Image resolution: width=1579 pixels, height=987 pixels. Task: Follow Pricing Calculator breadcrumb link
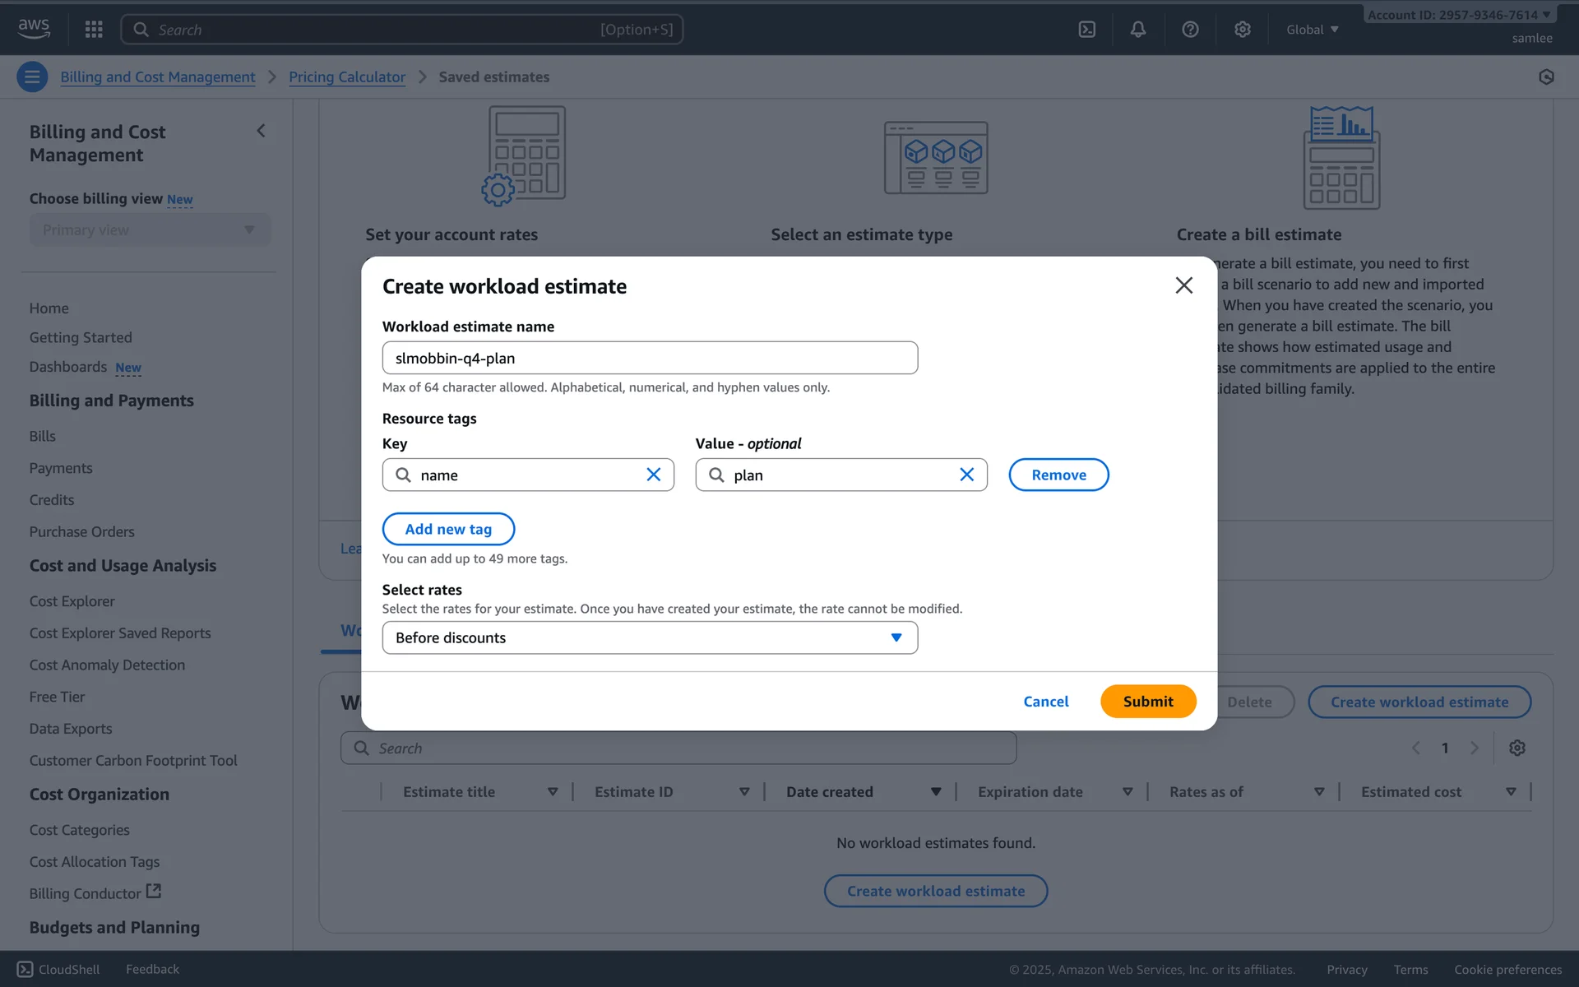click(346, 76)
